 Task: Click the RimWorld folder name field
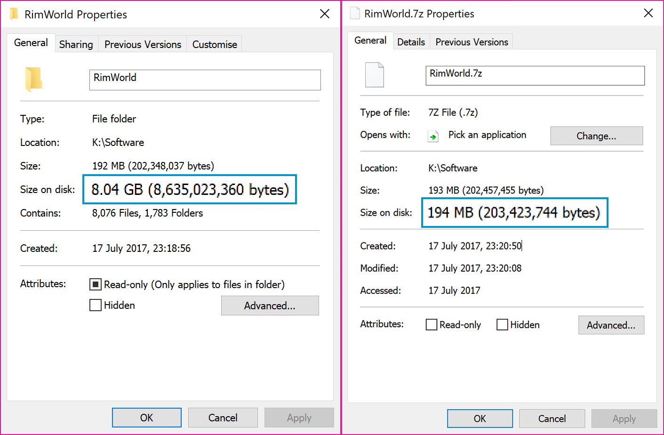click(x=205, y=80)
